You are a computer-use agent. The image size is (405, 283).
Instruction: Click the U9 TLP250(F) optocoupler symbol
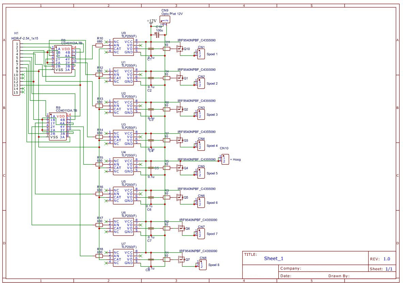click(123, 47)
